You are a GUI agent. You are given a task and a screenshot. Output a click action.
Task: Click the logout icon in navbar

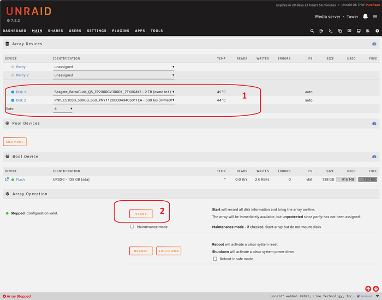(321, 31)
